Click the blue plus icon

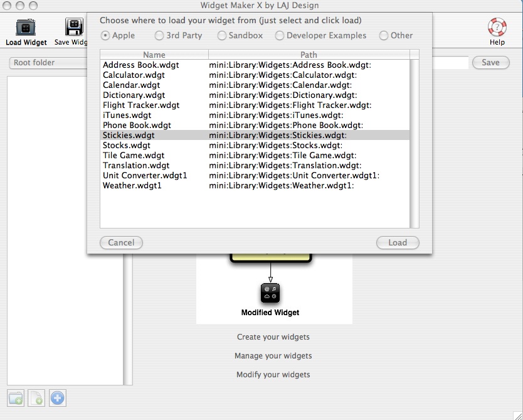57,398
